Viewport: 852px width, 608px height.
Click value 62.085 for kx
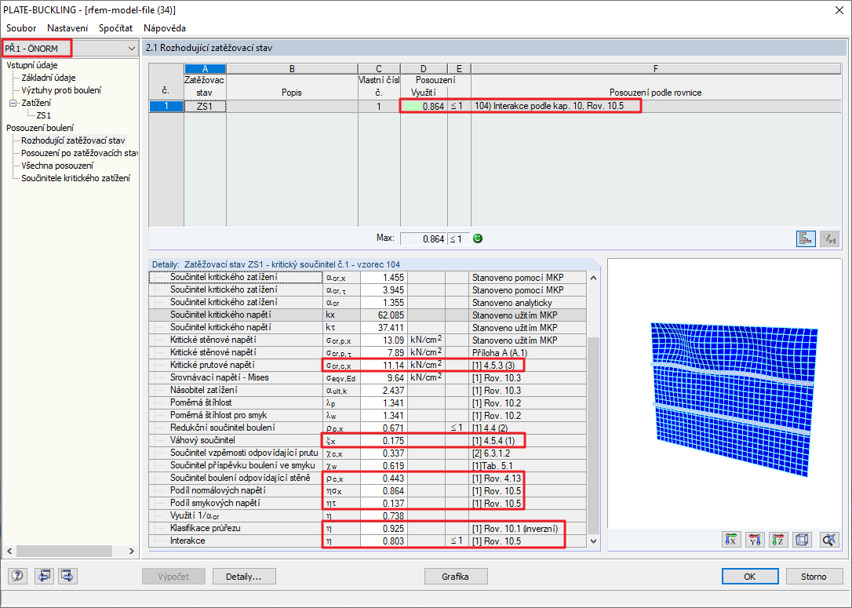384,315
